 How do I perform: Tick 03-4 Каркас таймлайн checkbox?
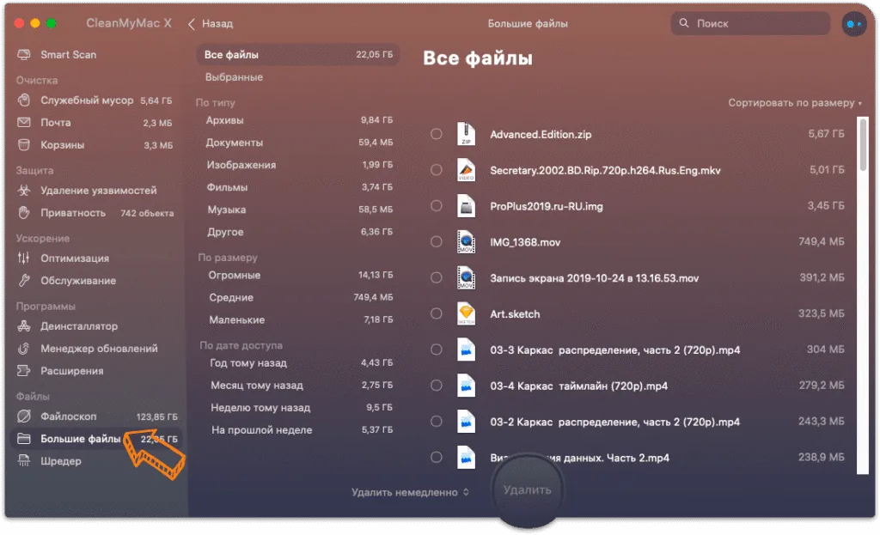point(436,386)
